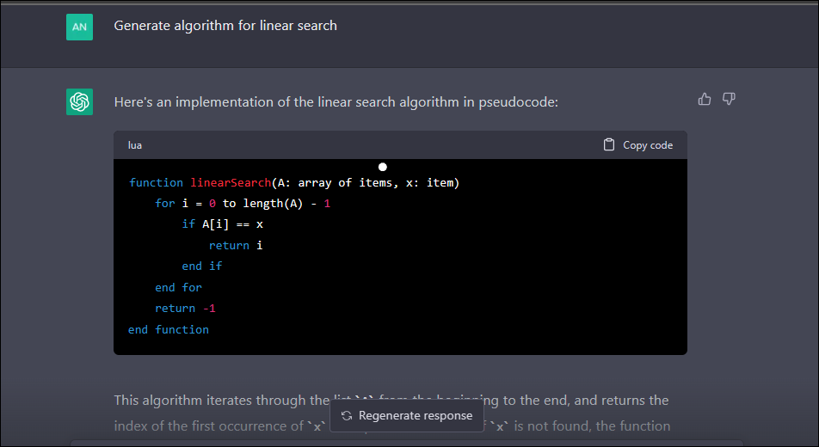Click the 'return i' code line
Viewport: 819px width, 447px height.
[236, 245]
